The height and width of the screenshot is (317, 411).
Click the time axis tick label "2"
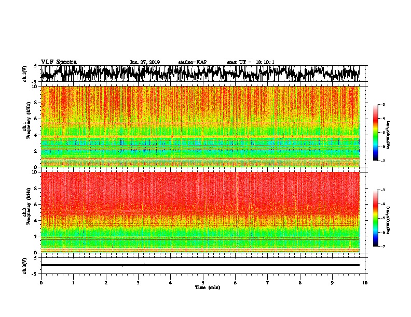[106, 283]
